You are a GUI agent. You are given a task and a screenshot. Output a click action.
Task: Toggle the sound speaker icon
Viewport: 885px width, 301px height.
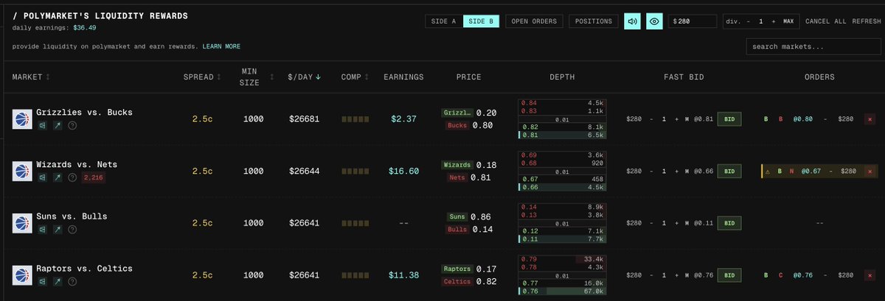(632, 21)
